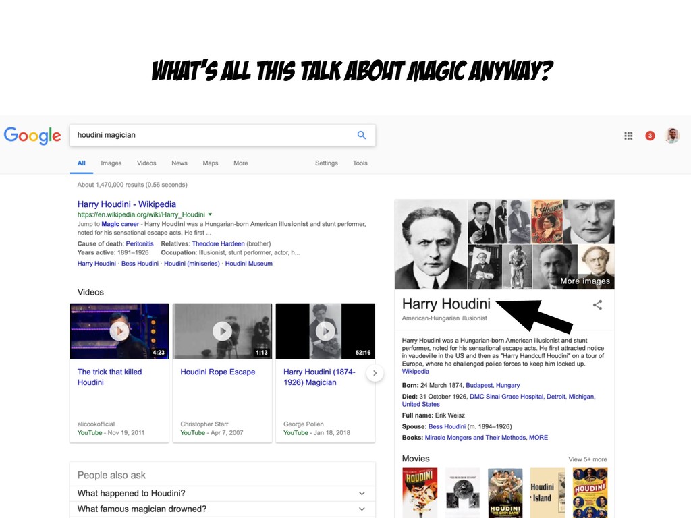Screen dimensions: 691x518
Task: Expand 'What happened to Houdini?' question
Action: pyautogui.click(x=223, y=493)
